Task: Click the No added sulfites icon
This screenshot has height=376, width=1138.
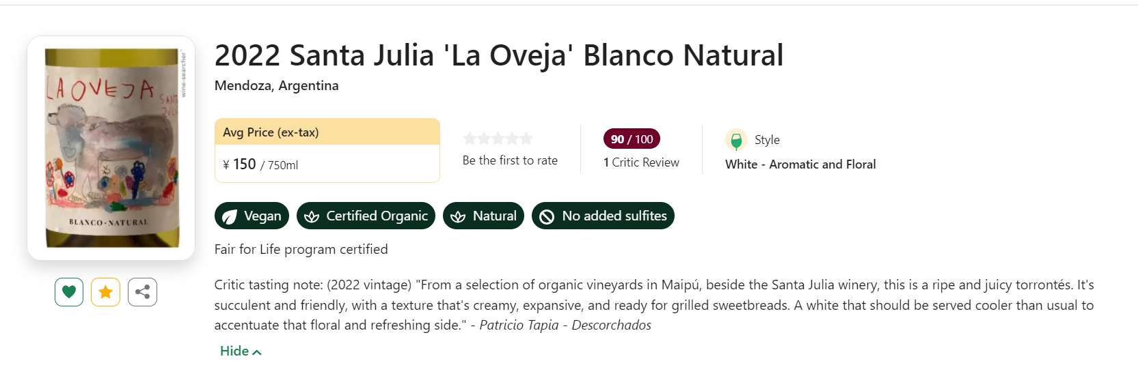Action: coord(547,216)
